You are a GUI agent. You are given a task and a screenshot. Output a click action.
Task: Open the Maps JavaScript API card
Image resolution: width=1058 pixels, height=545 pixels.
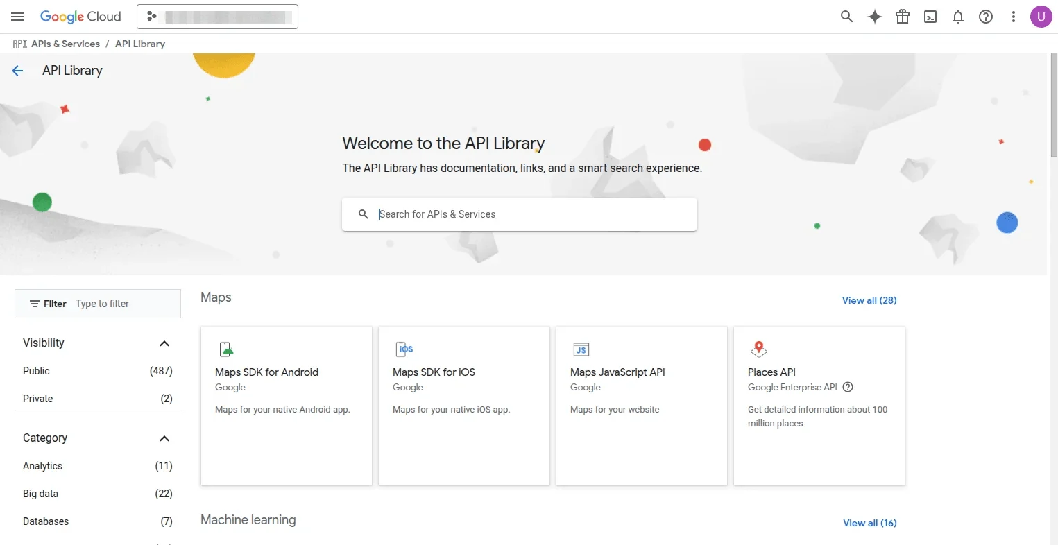pos(641,405)
